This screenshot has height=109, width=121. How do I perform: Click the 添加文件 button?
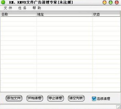pos(14,98)
